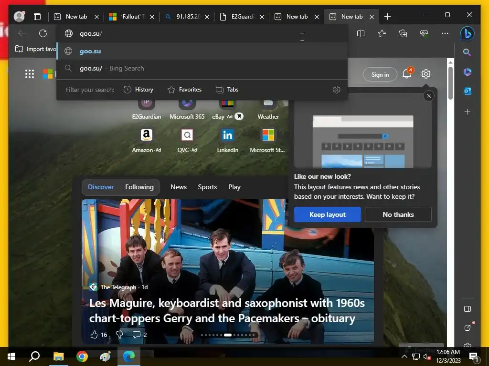Toggle split screen icon in toolbar

pyautogui.click(x=361, y=33)
